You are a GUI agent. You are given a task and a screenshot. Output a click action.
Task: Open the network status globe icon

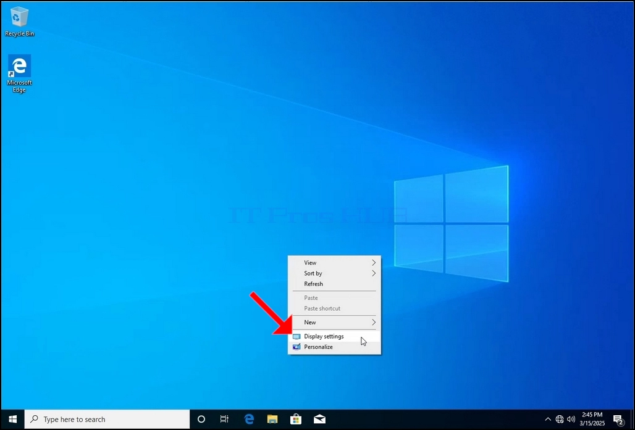click(559, 419)
